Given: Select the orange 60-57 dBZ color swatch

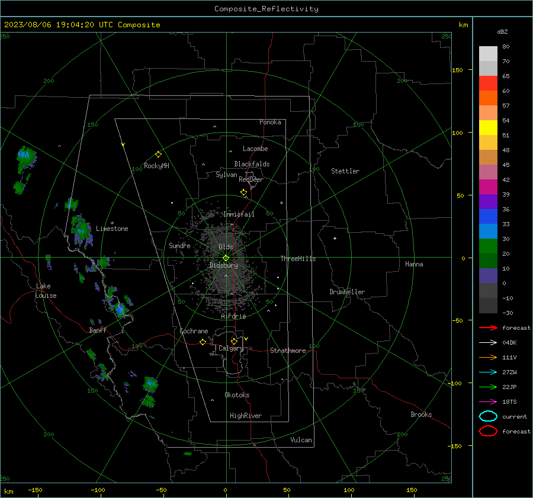Looking at the screenshot, I should click(x=488, y=98).
